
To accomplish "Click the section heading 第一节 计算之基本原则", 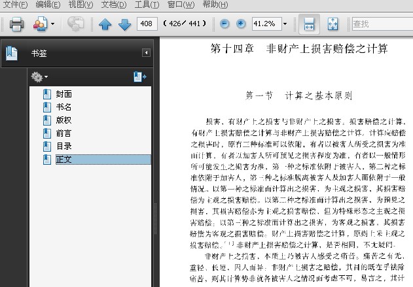I will [x=298, y=95].
